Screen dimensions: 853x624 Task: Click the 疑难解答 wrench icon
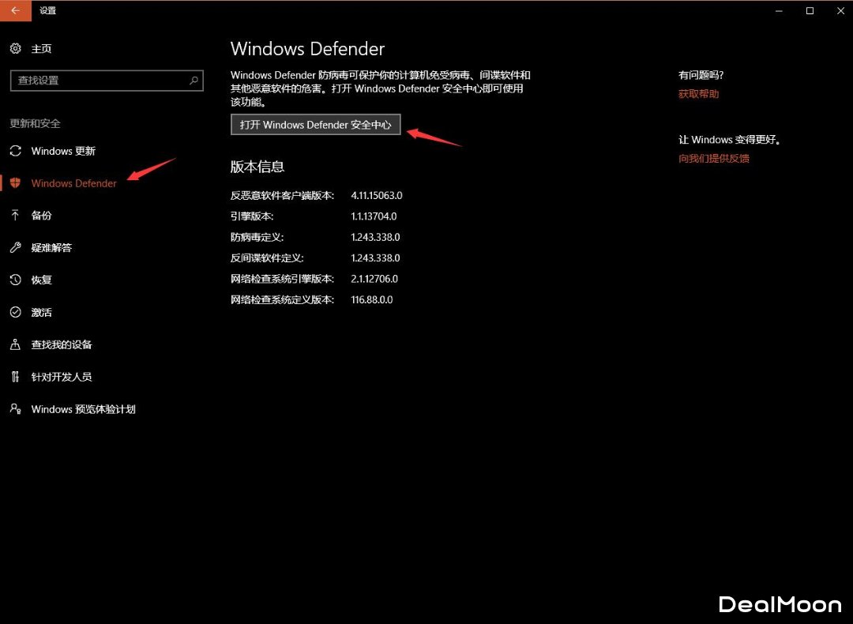15,248
